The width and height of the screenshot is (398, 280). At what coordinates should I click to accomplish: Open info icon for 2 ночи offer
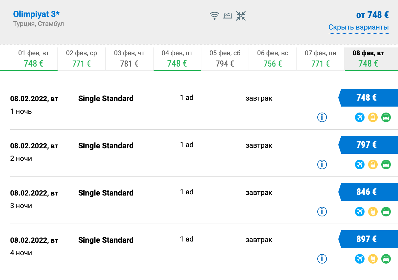coord(322,164)
